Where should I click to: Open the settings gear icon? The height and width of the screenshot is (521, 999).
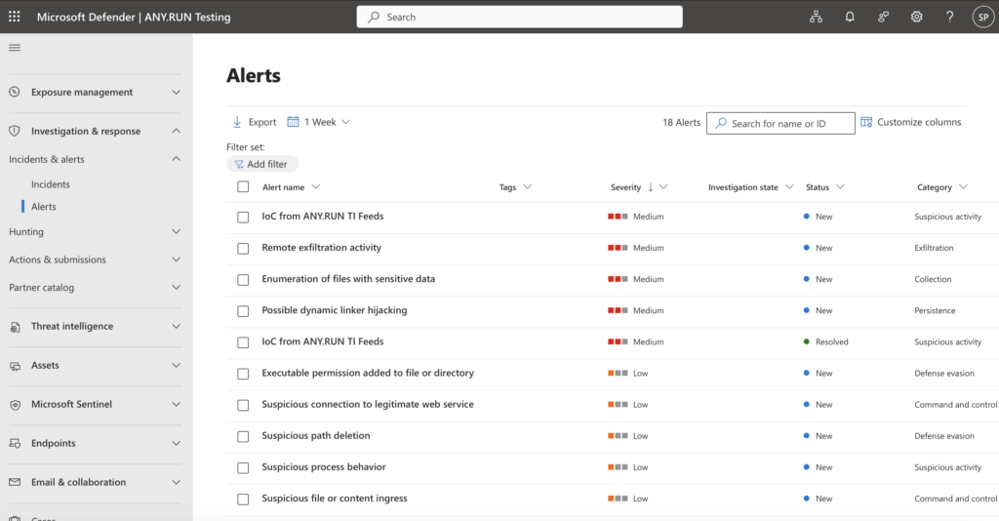[x=916, y=17]
